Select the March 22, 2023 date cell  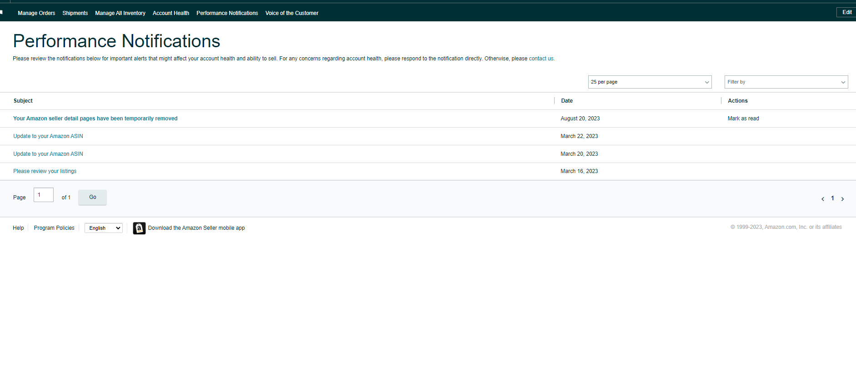(x=579, y=136)
